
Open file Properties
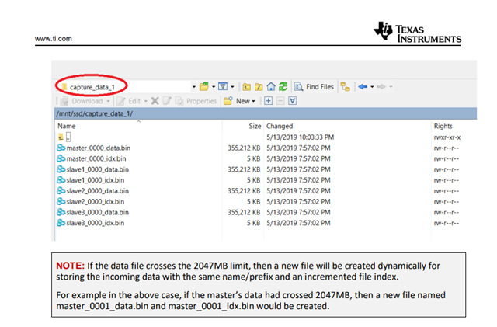tap(196, 101)
